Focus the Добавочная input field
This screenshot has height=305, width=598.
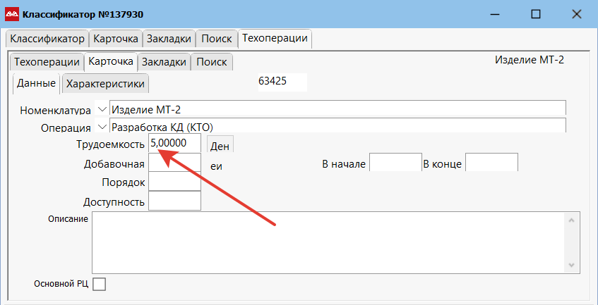pos(174,163)
